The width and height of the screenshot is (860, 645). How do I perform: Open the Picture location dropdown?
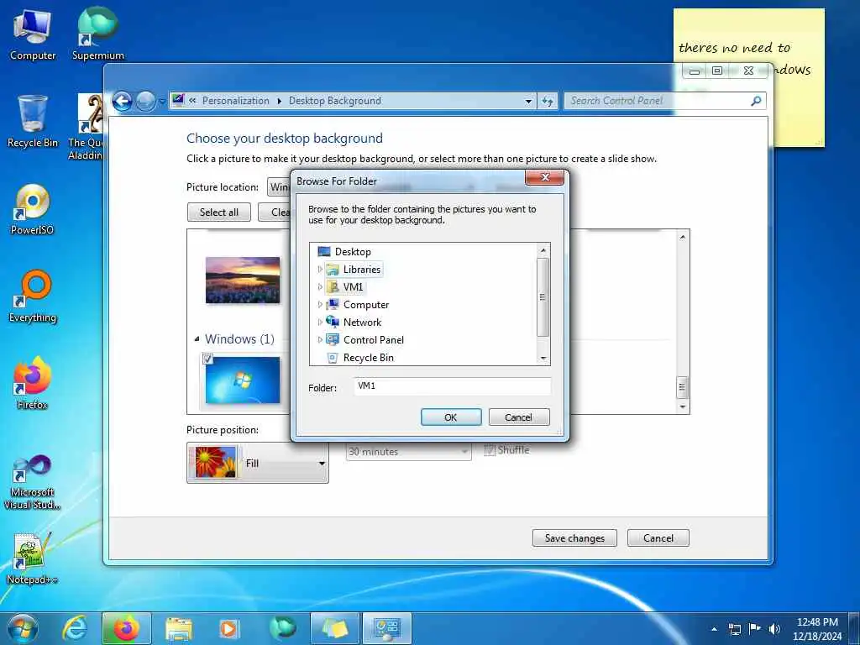(278, 187)
